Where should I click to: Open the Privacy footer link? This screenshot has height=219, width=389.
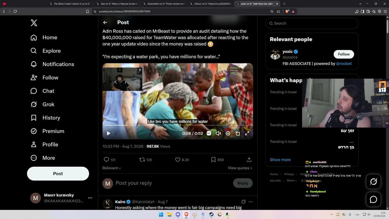click(289, 174)
